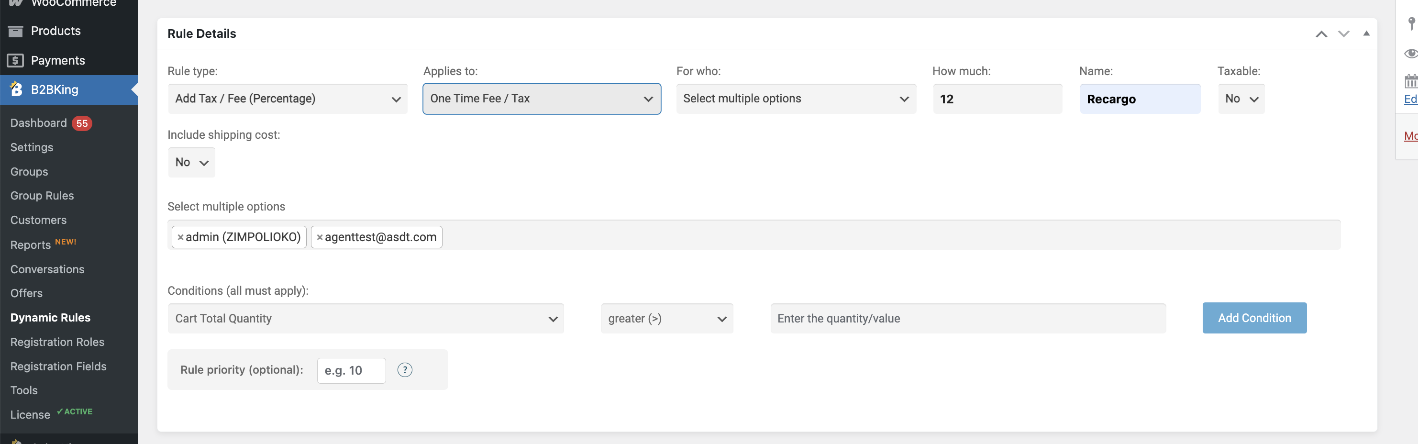The image size is (1418, 444).
Task: Open the Customers page
Action: (39, 220)
